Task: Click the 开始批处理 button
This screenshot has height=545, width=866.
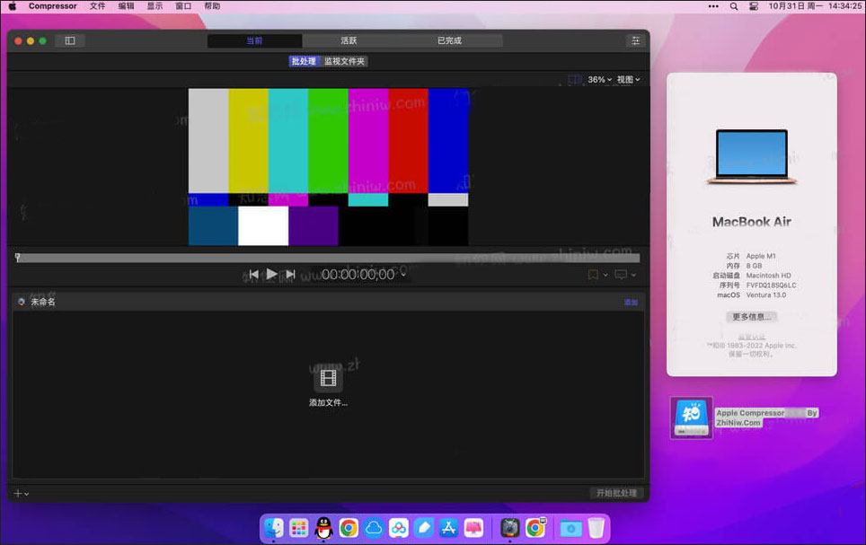Action: 615,493
